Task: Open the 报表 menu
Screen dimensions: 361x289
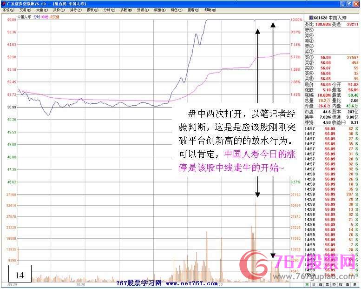Action: click(92, 10)
